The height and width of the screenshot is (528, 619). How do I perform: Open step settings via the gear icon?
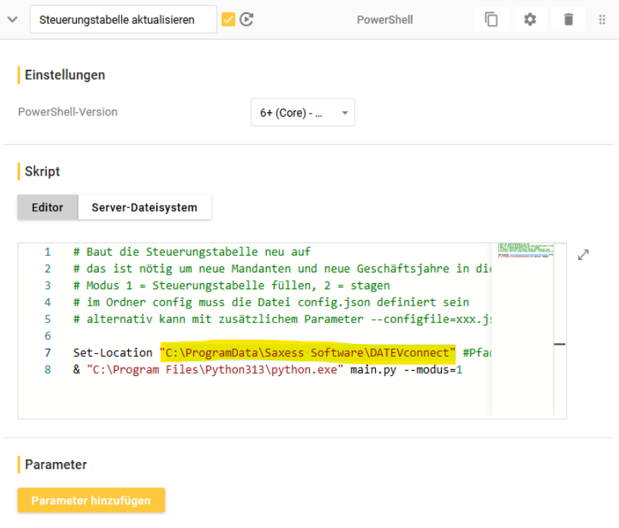[x=530, y=20]
